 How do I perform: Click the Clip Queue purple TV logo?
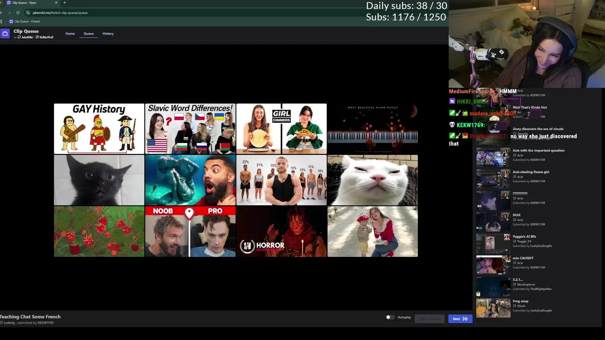coord(5,34)
